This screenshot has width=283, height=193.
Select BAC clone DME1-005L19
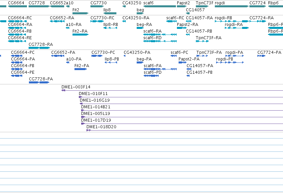[182, 117]
